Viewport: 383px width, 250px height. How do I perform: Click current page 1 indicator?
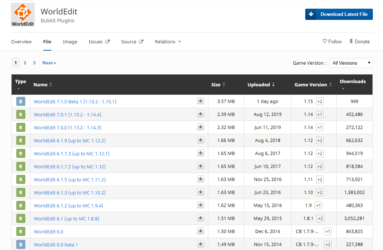(16, 63)
